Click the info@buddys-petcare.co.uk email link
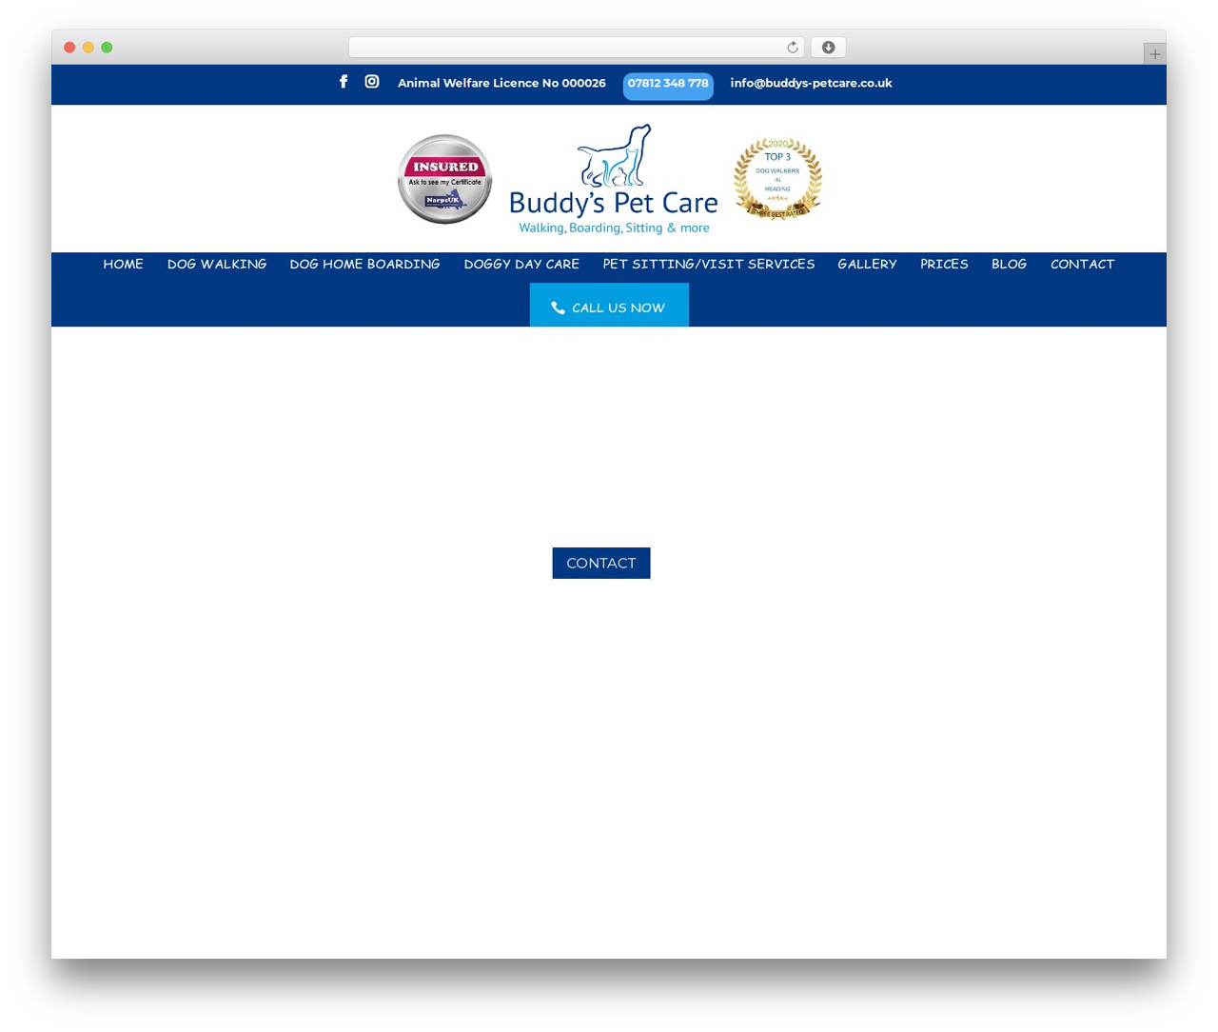The width and height of the screenshot is (1218, 1032). [811, 83]
